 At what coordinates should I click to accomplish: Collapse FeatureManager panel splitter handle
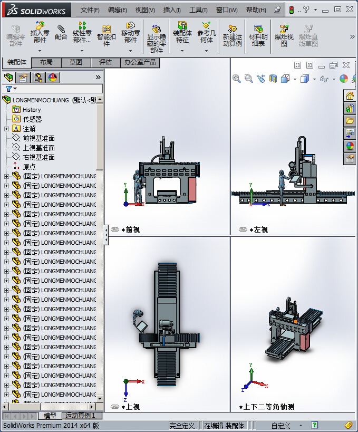106,235
